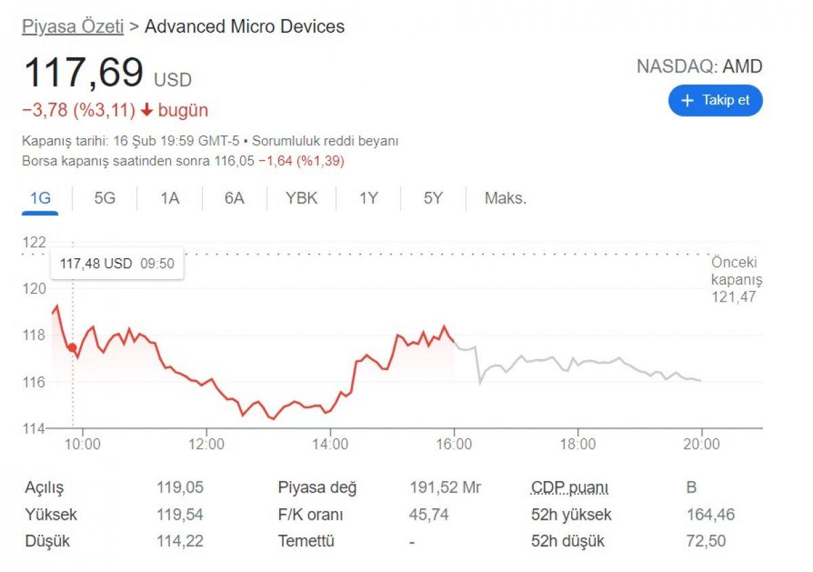The image size is (813, 572).
Task: Open the YBK year-to-date view
Action: tap(300, 198)
